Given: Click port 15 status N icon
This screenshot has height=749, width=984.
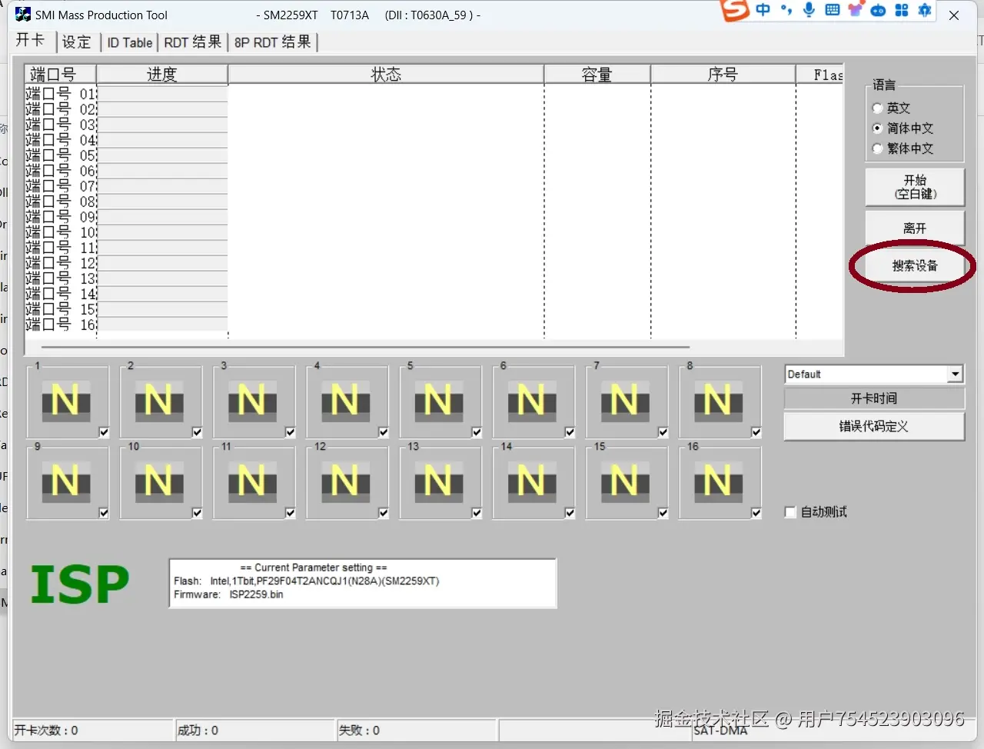Looking at the screenshot, I should [x=625, y=482].
